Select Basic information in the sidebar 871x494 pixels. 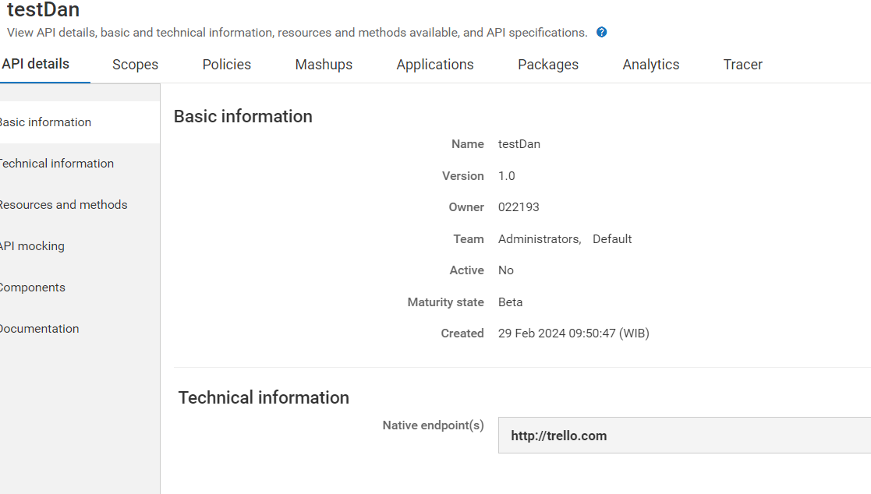[45, 122]
